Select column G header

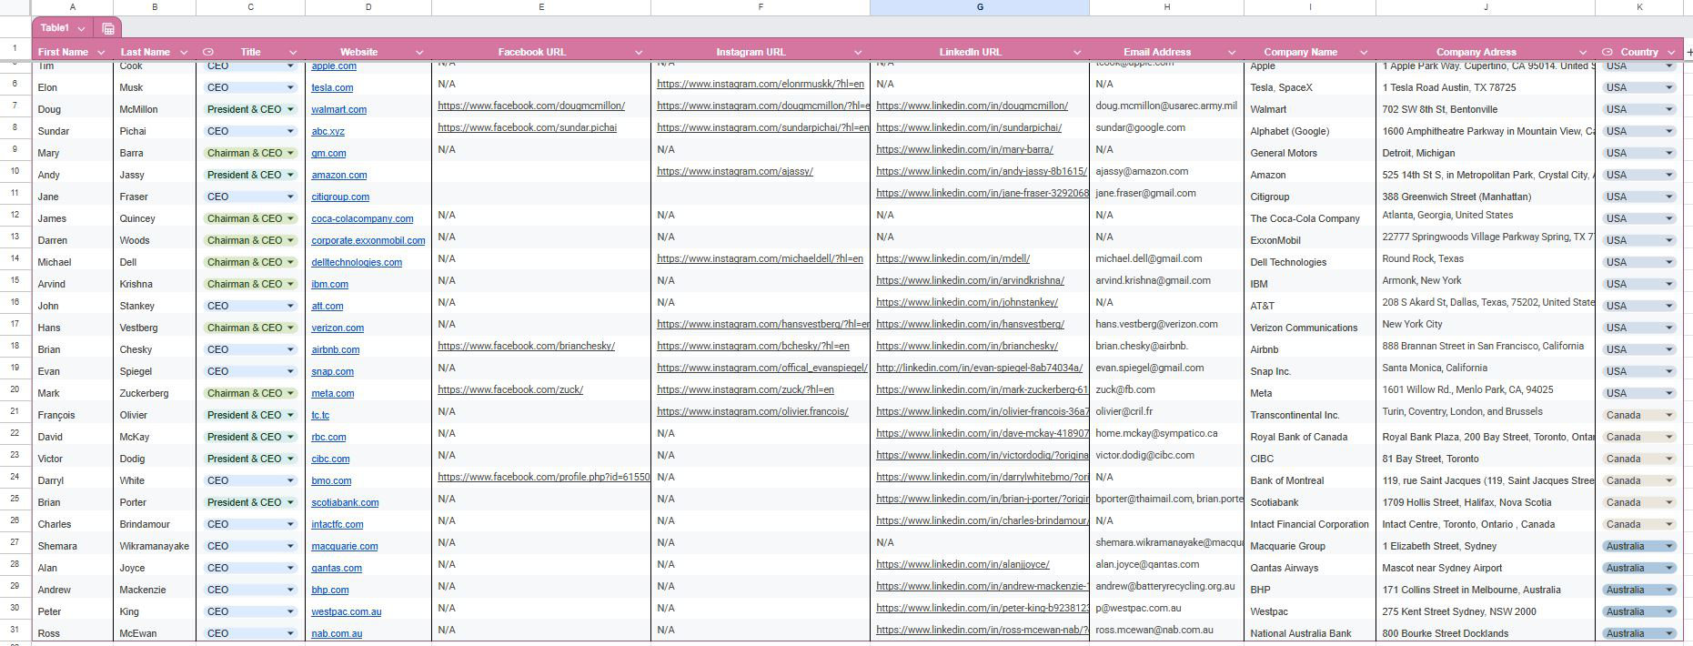[980, 7]
